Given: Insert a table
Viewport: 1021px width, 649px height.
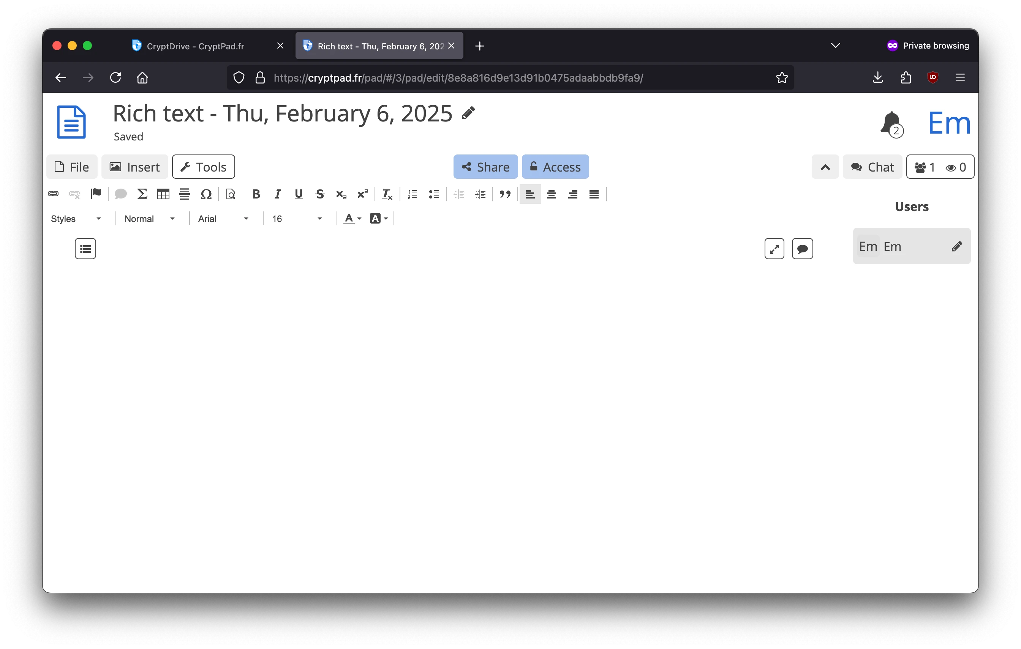Looking at the screenshot, I should point(163,194).
